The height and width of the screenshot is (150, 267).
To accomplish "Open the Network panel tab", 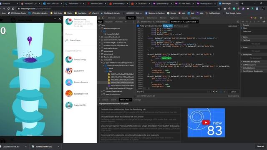I will [141, 18].
